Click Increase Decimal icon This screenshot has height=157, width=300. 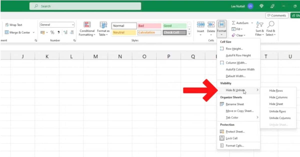coord(65,32)
